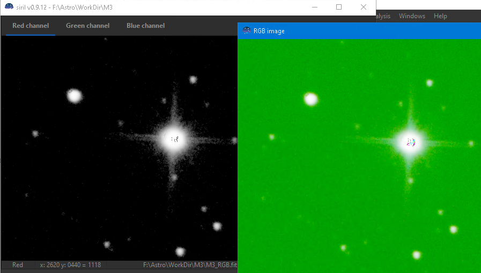481x273 pixels.
Task: Click the RGB image window icon
Action: [246, 31]
